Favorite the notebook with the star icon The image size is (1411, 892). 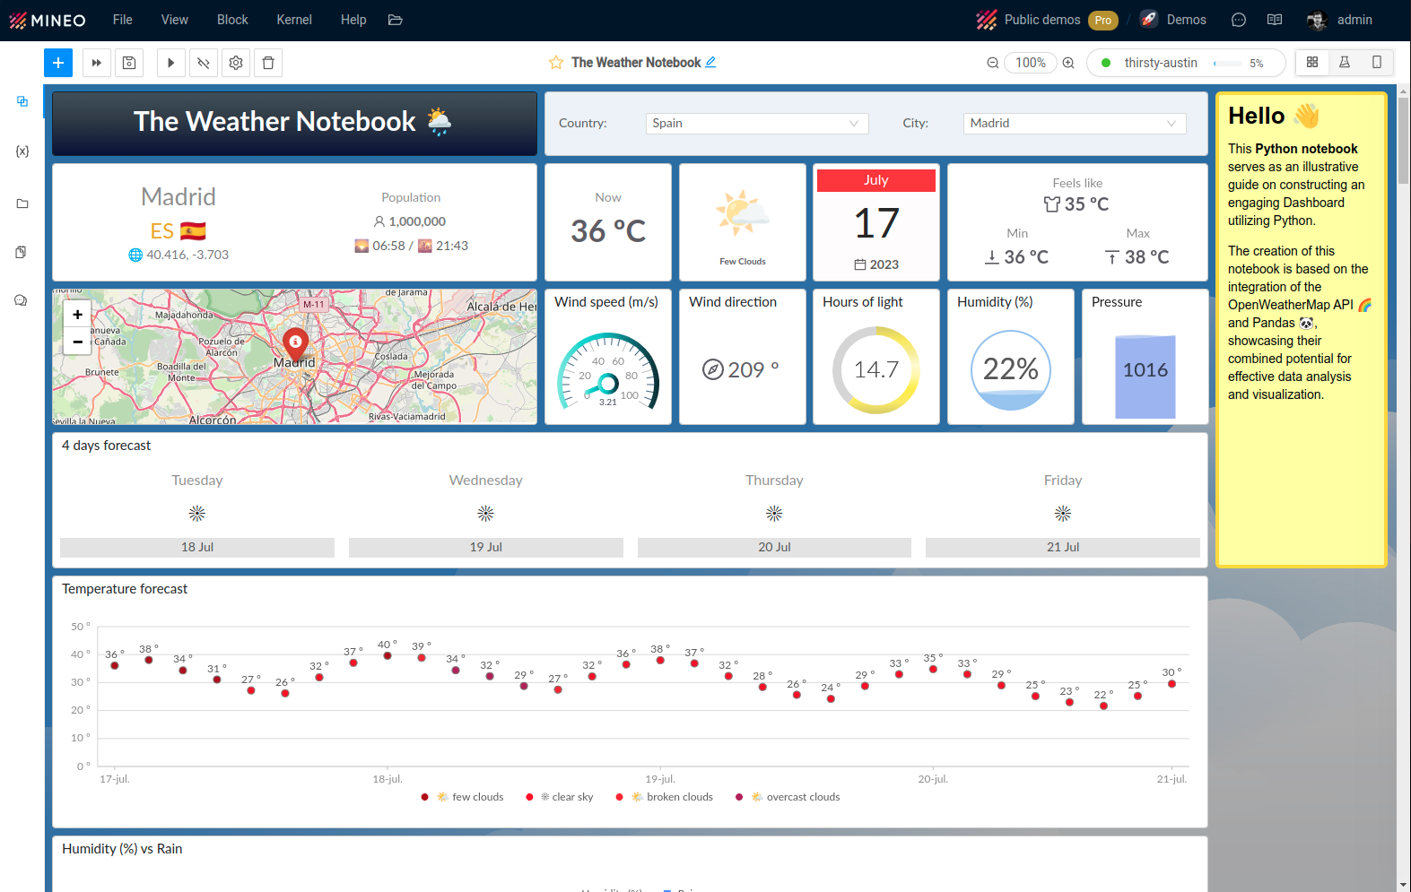pyautogui.click(x=556, y=63)
